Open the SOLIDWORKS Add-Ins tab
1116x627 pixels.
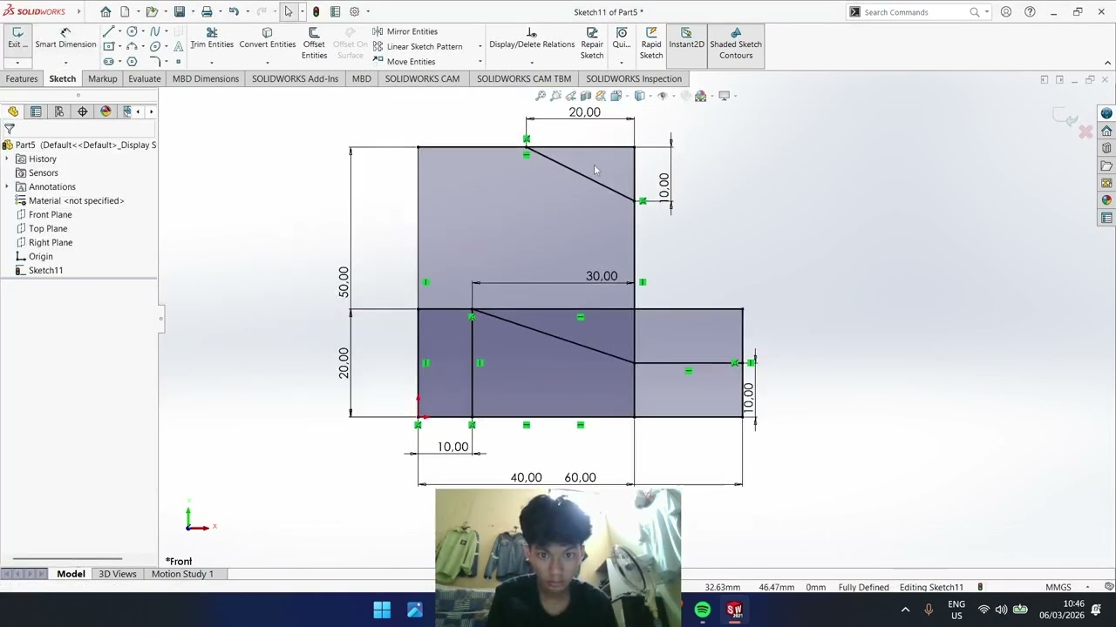(295, 78)
